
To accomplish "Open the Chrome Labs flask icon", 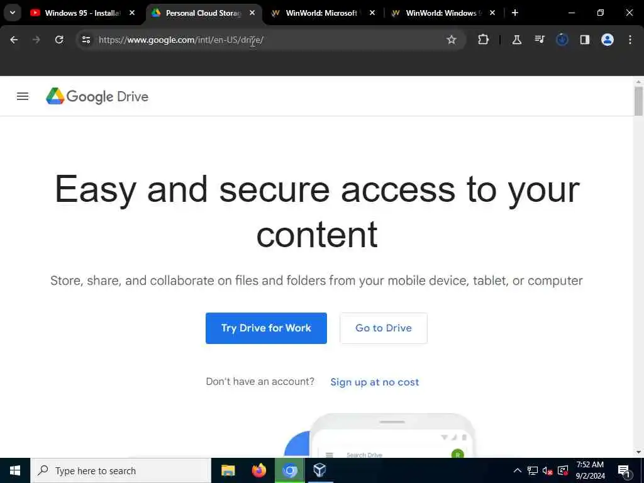I will click(x=517, y=40).
